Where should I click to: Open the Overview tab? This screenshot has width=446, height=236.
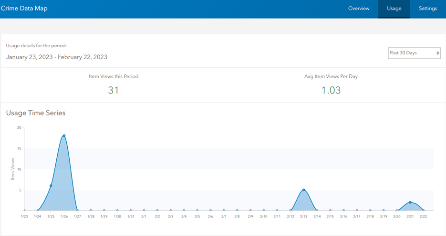click(x=359, y=9)
